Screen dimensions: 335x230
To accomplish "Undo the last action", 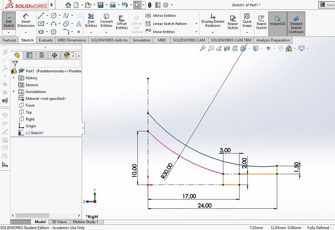I will pos(125,5).
